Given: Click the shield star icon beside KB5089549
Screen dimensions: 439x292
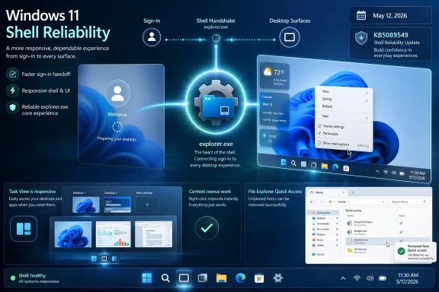Looking at the screenshot, I should coord(361,38).
